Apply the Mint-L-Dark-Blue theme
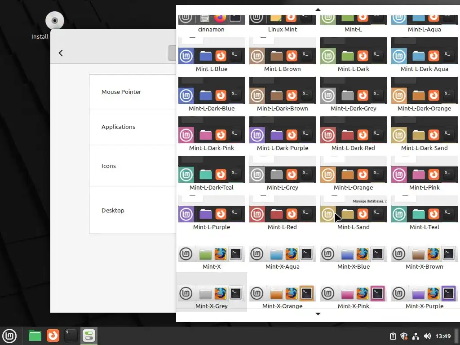The height and width of the screenshot is (345, 460). point(211,94)
